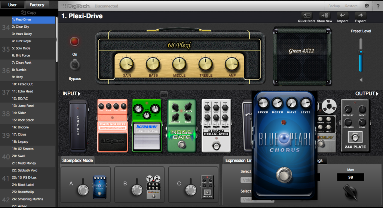Click the amp TREBLE knob
383x208 pixels.
(x=206, y=64)
